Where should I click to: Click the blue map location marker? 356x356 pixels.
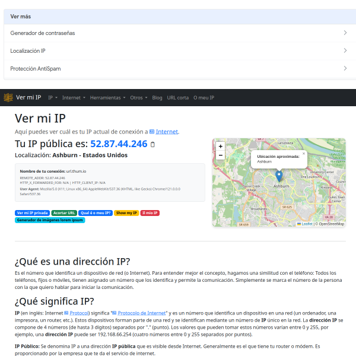[x=279, y=176]
